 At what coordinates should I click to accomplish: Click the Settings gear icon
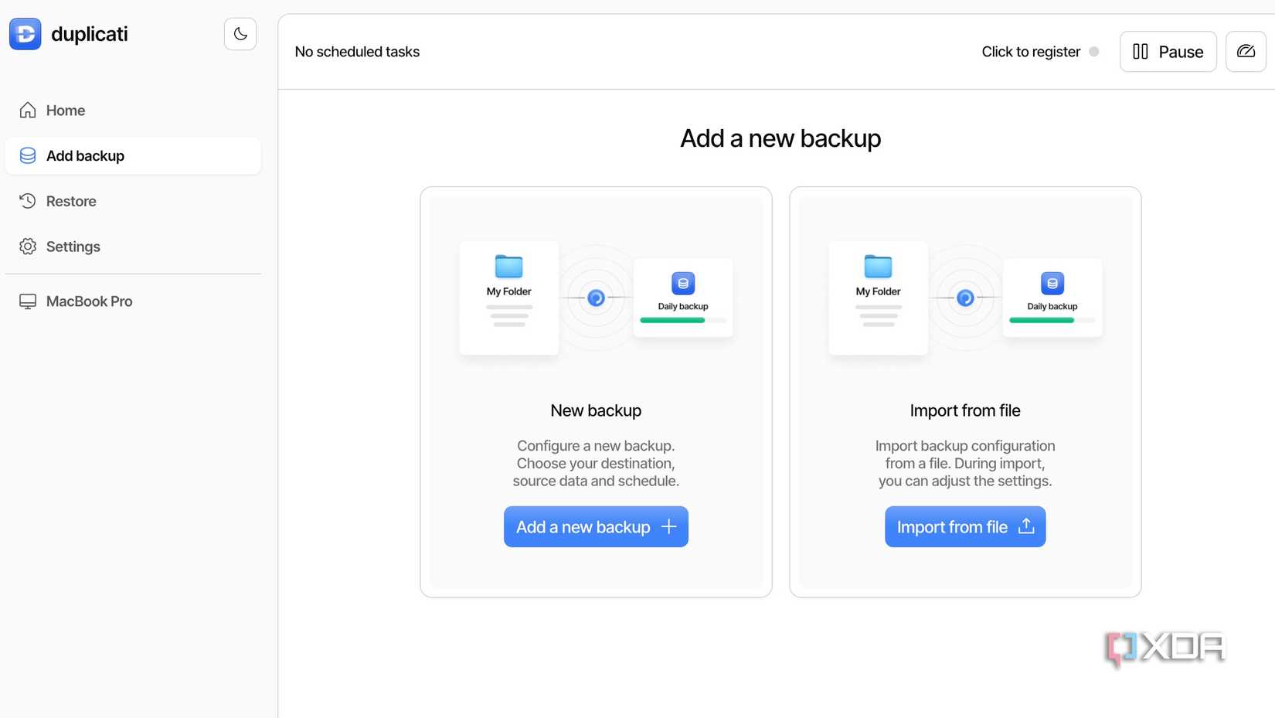point(28,247)
